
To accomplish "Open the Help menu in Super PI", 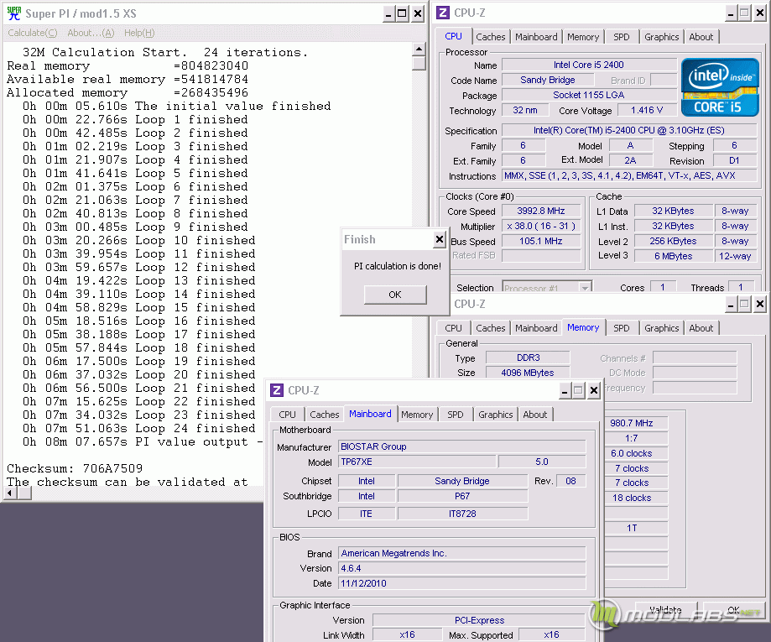I will [139, 33].
